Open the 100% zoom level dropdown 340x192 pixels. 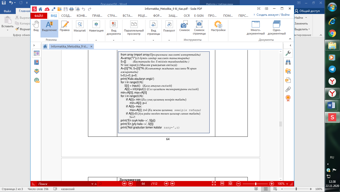click(x=283, y=183)
